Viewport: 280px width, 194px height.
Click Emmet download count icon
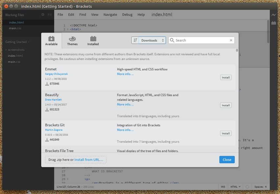[x=47, y=84]
